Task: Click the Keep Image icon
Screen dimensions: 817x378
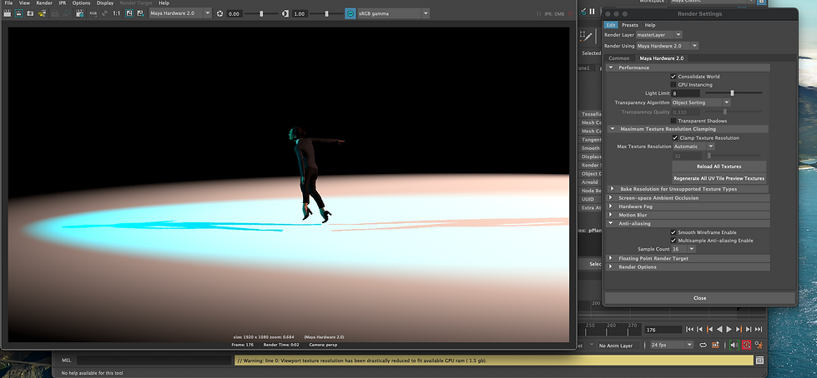Action: [129, 13]
